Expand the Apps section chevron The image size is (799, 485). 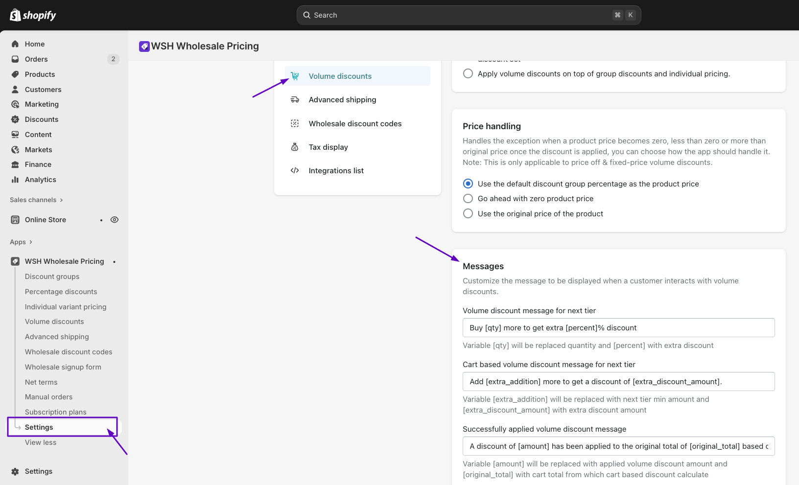tap(30, 242)
